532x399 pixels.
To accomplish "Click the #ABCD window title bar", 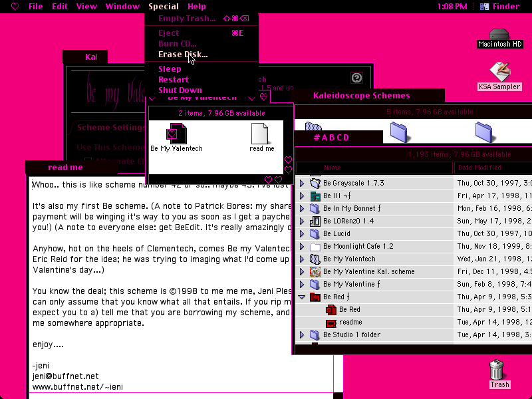I will [338, 138].
